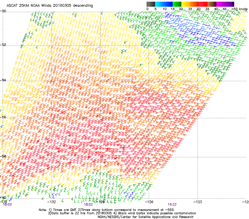The height and width of the screenshot is (219, 249).
Task: Click the '45' legend scale label
Action: click(224, 9)
